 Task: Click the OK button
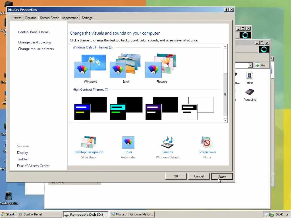(176, 176)
